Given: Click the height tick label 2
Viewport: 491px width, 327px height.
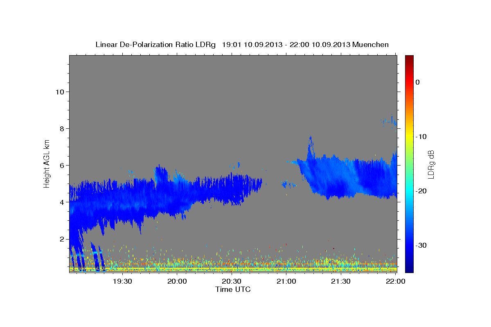Looking at the screenshot, I should coord(61,239).
